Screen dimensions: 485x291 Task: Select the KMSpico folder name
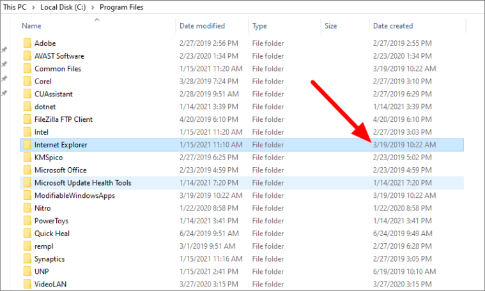[x=49, y=157]
